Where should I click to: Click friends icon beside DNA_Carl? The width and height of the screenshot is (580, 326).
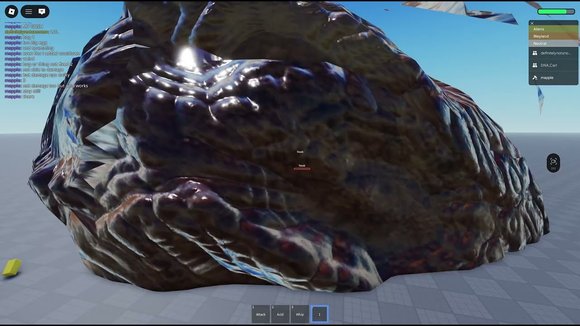point(535,65)
